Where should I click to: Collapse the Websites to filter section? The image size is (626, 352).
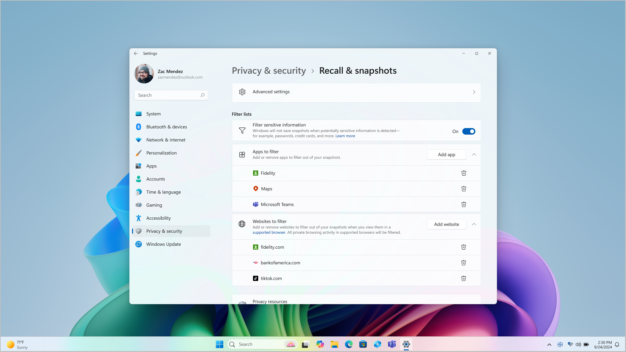click(x=474, y=224)
